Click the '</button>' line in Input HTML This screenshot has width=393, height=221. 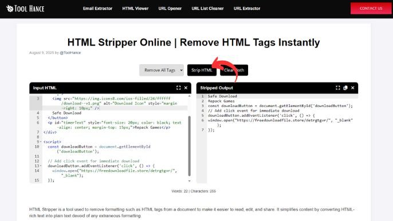point(58,118)
